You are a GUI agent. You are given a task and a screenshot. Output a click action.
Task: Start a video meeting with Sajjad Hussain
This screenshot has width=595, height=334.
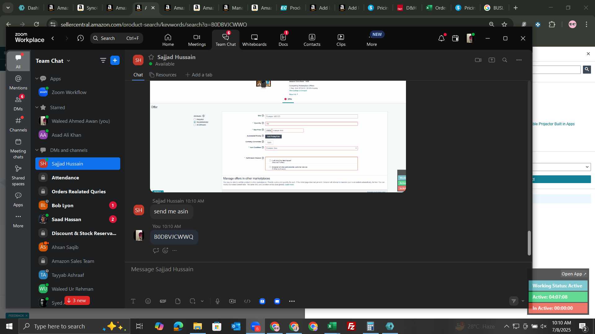(x=478, y=60)
